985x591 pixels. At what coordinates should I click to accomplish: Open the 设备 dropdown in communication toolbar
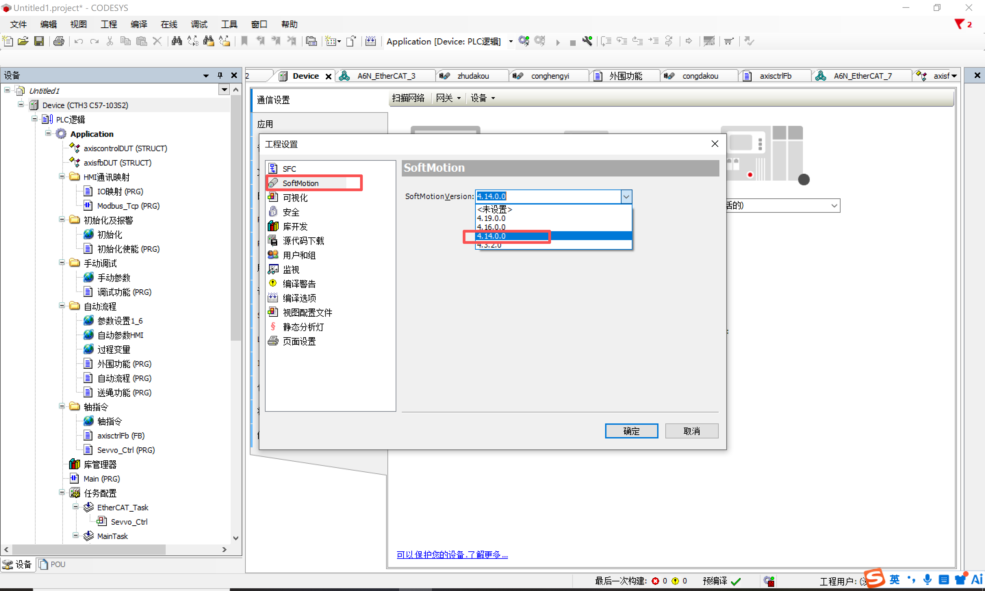[483, 98]
